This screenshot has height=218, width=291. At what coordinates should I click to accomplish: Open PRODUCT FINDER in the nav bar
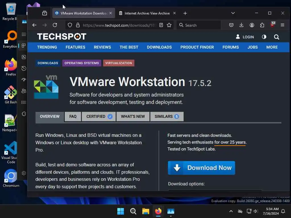coord(197,47)
